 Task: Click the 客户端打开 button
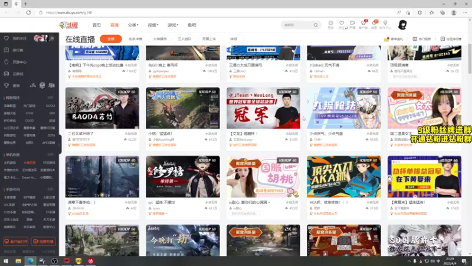[x=16, y=242]
